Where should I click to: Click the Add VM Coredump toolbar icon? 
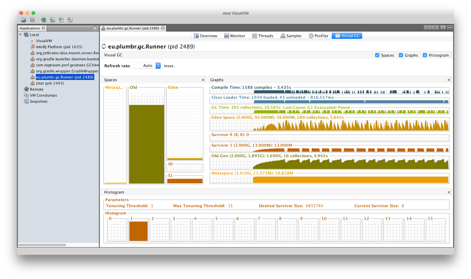(61, 20)
